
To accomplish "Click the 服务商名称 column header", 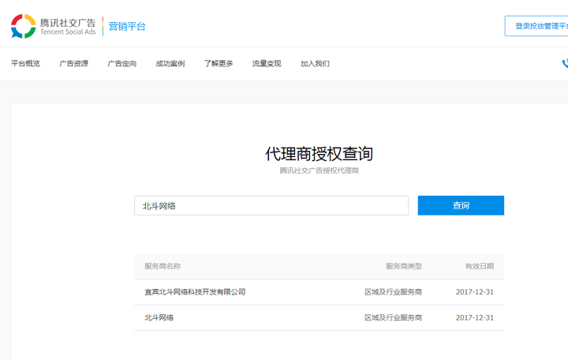I will [x=163, y=267].
